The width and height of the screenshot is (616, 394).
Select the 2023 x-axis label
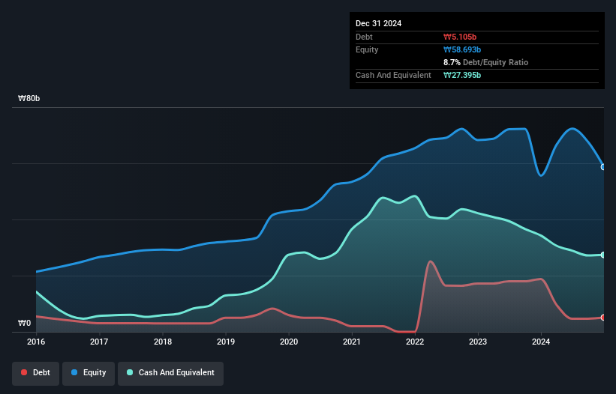coord(478,342)
